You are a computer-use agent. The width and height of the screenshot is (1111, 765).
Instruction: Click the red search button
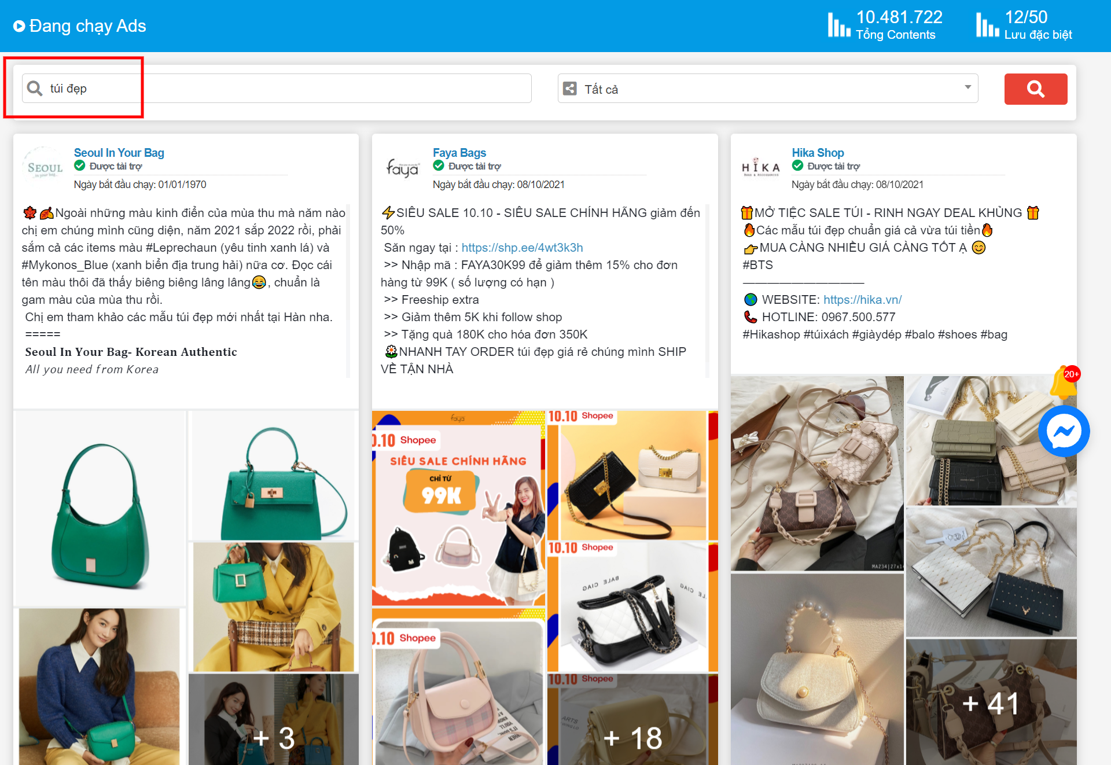tap(1036, 89)
